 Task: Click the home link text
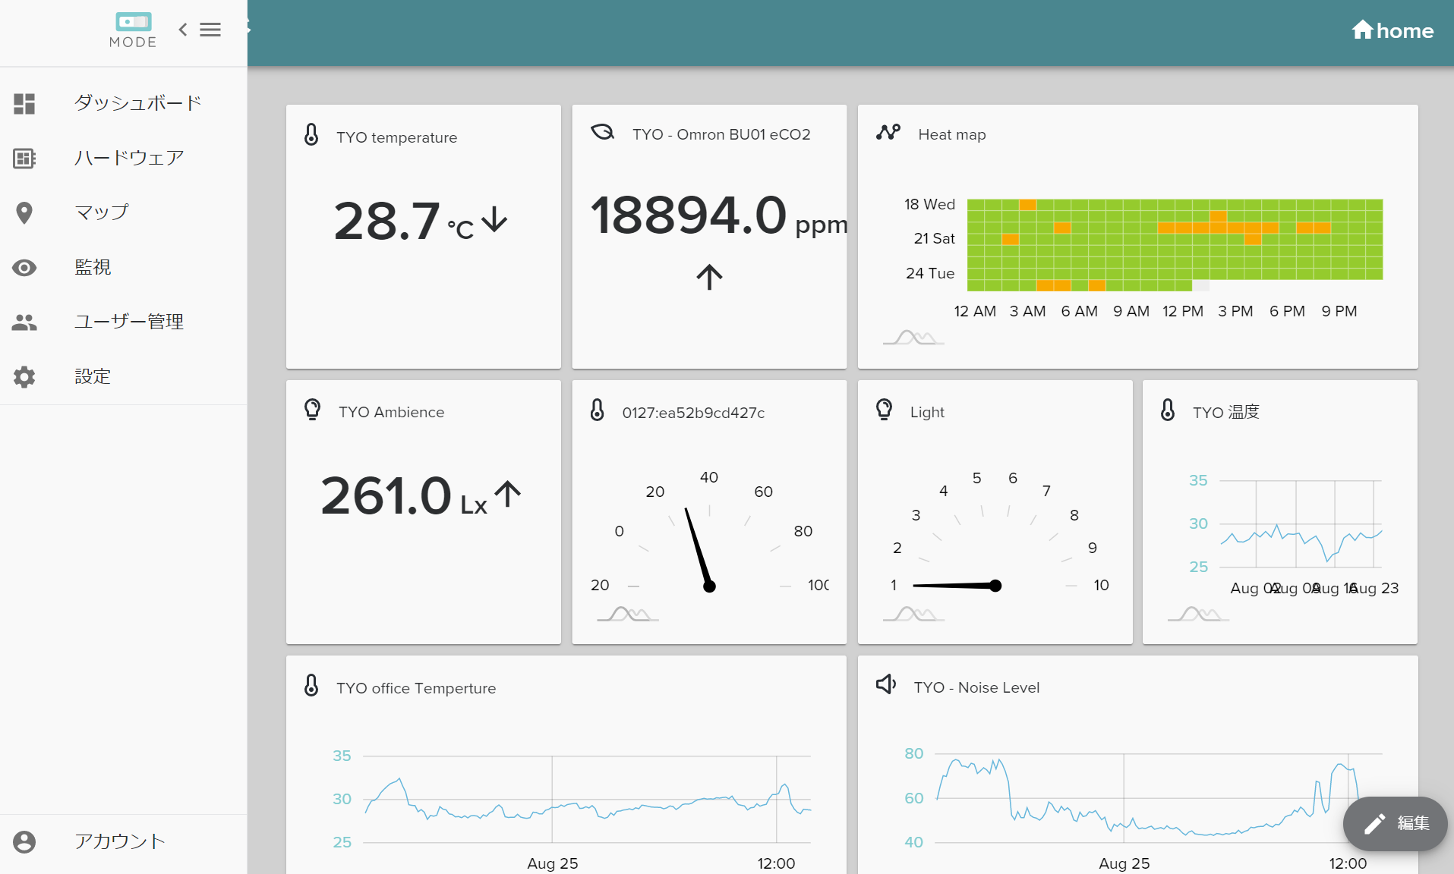pyautogui.click(x=1405, y=31)
